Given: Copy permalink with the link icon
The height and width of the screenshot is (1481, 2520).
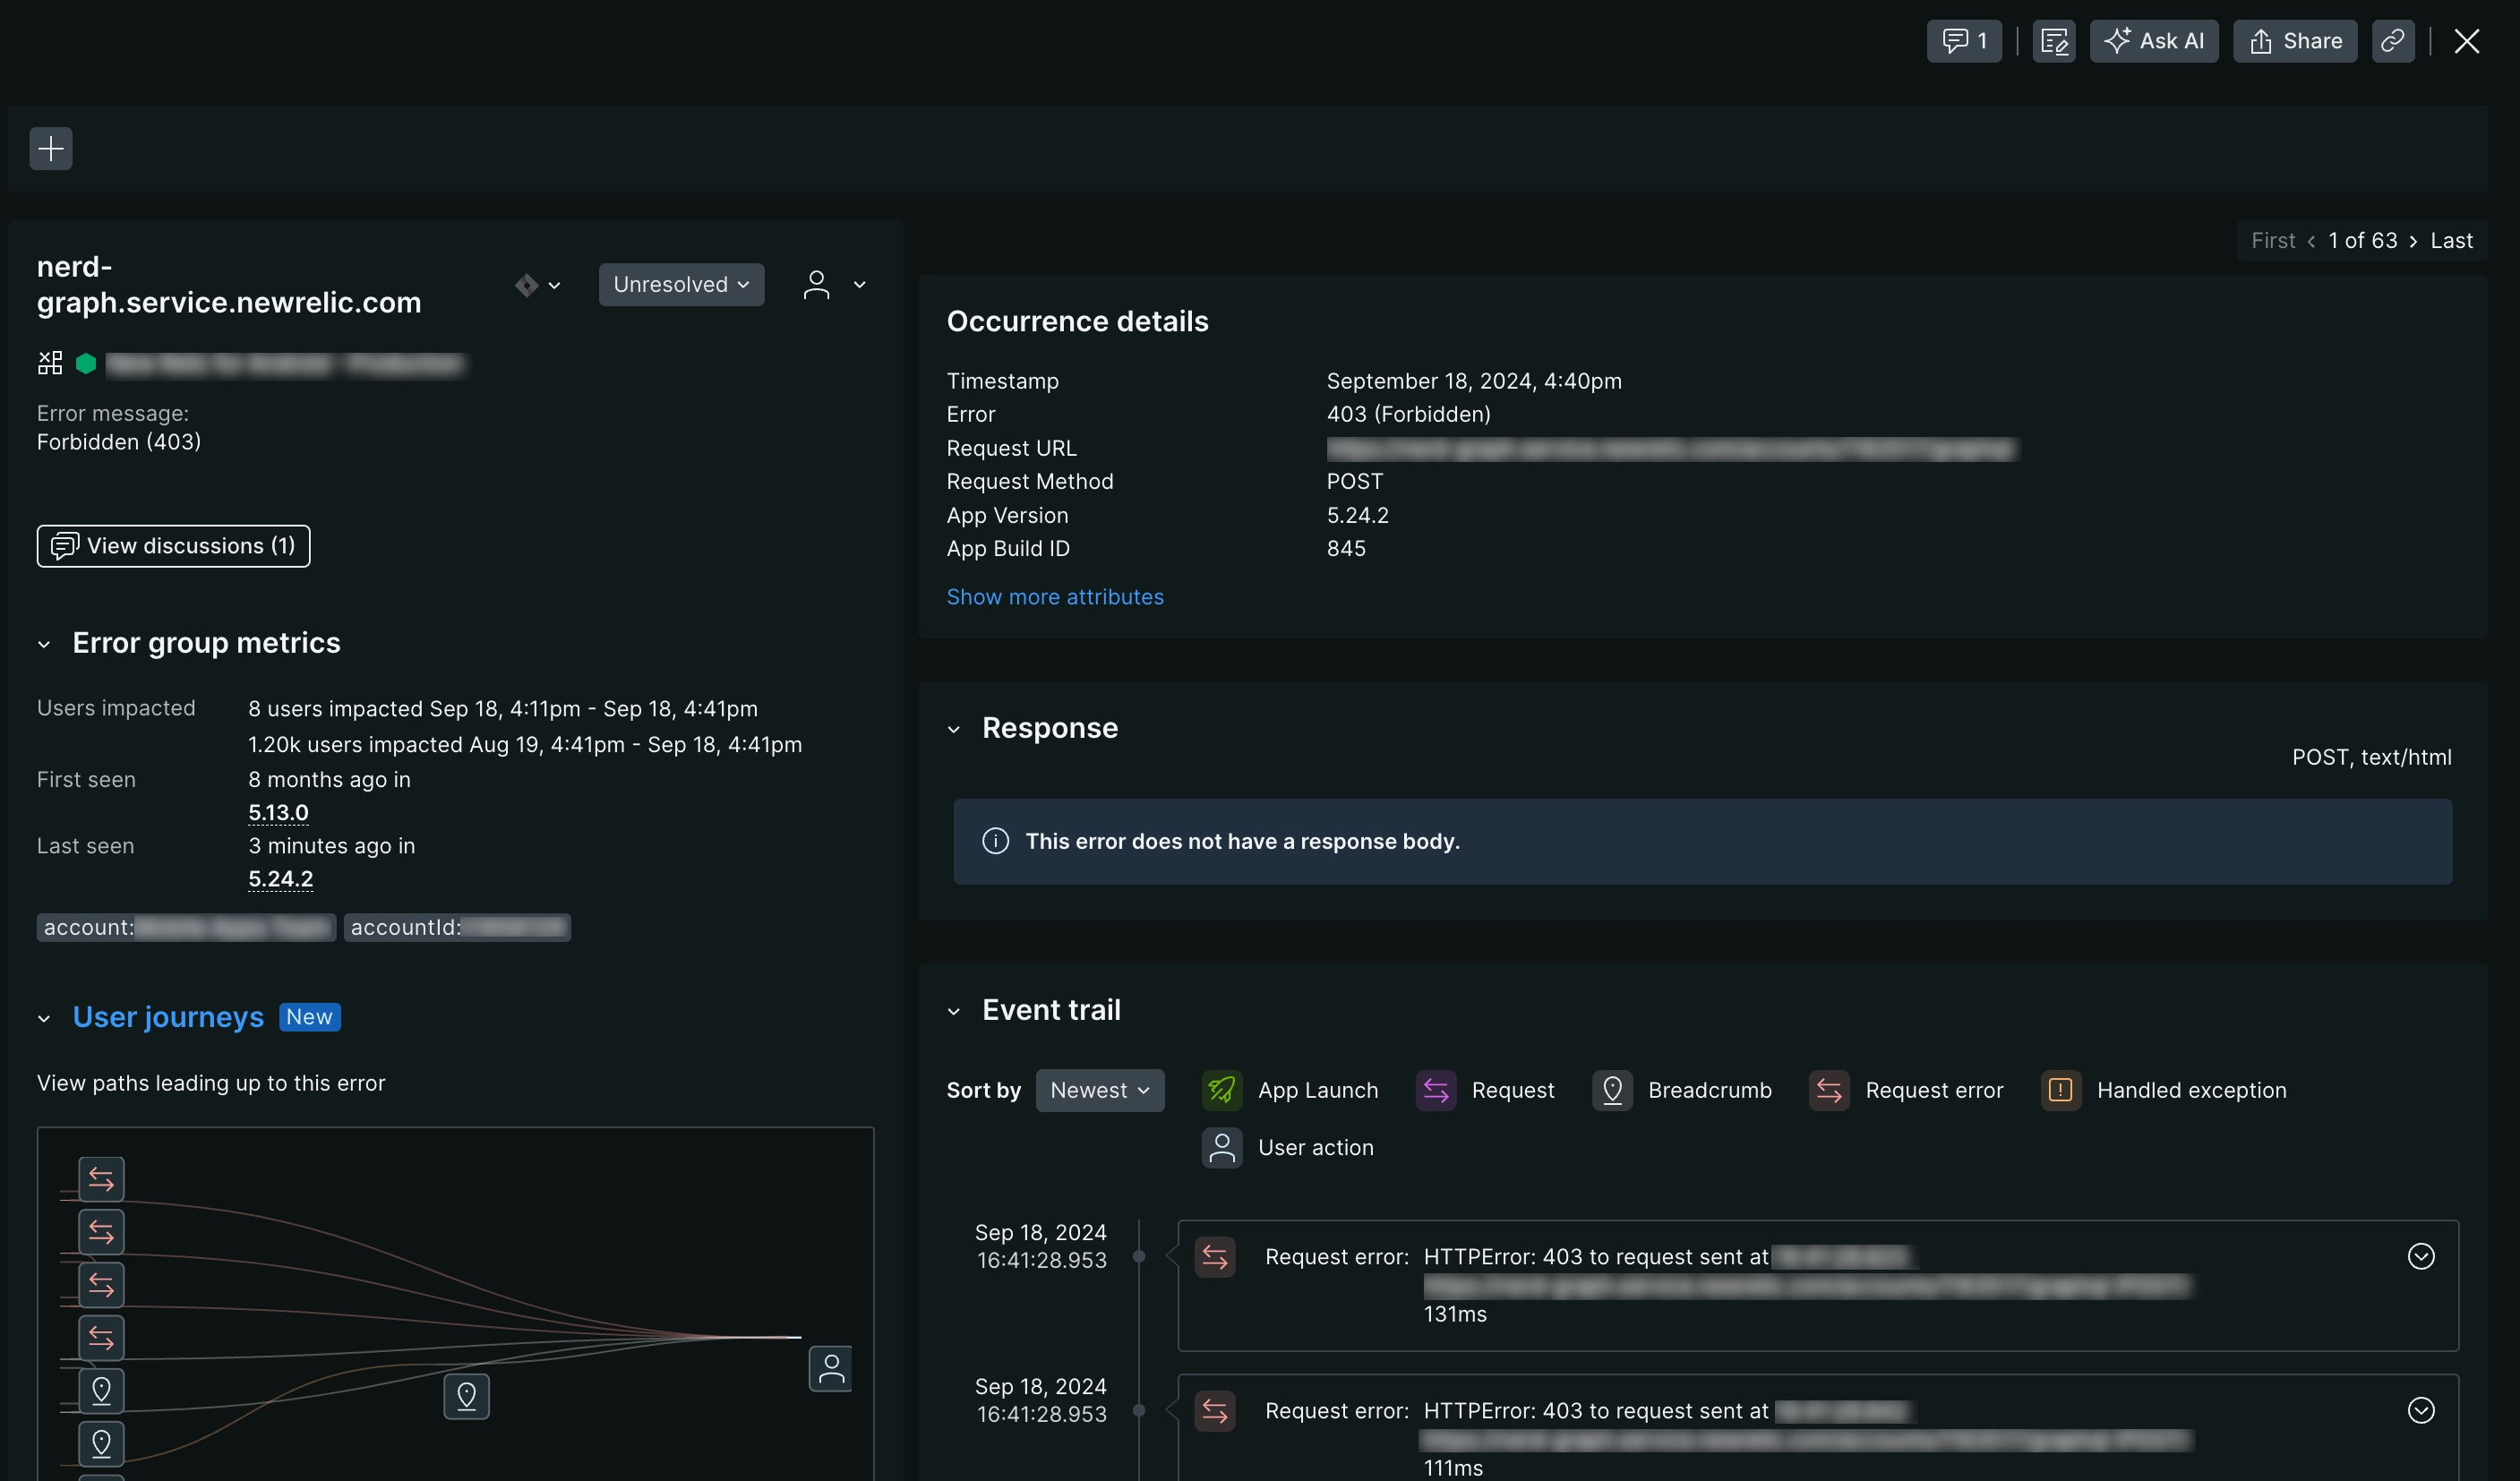Looking at the screenshot, I should click(2392, 41).
